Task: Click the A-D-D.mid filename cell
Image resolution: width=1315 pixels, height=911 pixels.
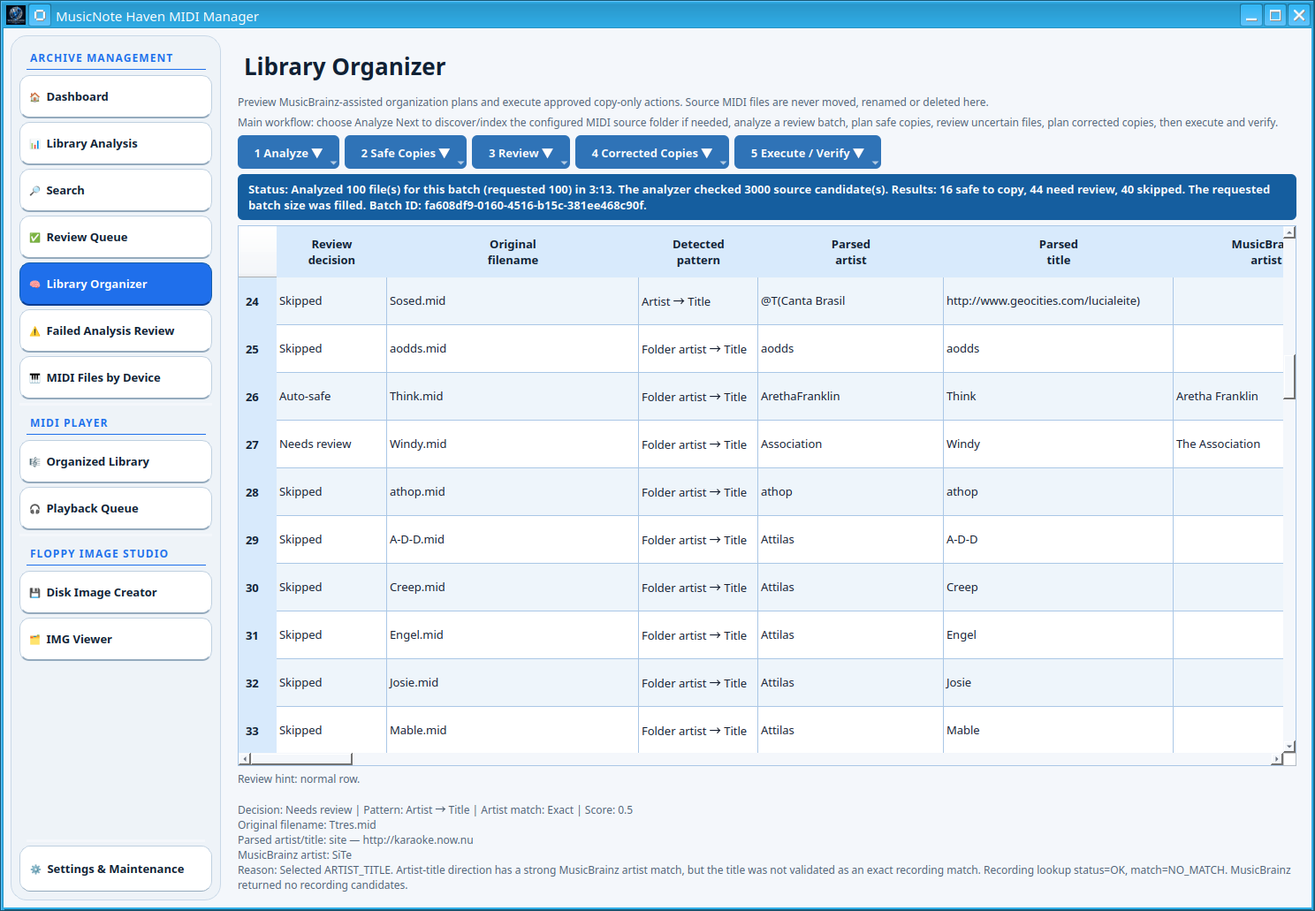Action: [513, 540]
